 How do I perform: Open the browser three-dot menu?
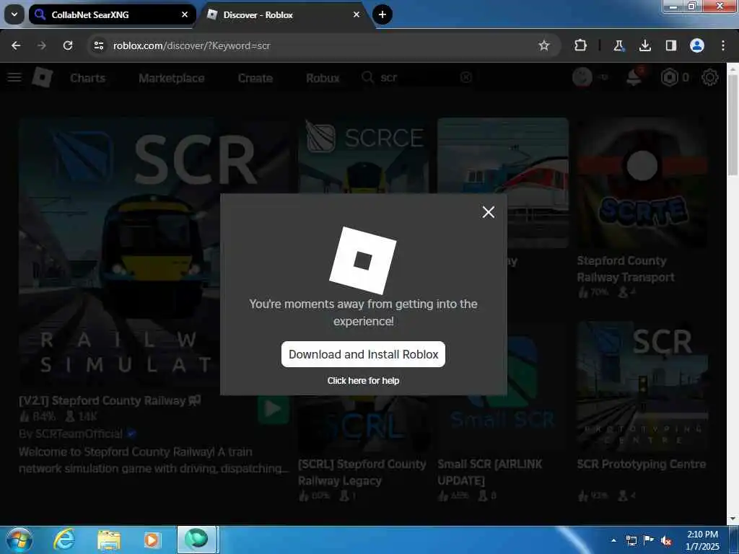coord(723,45)
